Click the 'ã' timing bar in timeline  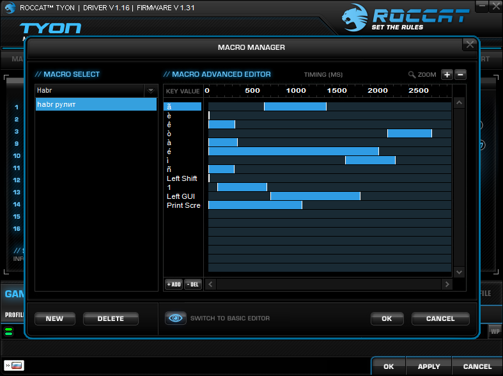click(x=295, y=107)
